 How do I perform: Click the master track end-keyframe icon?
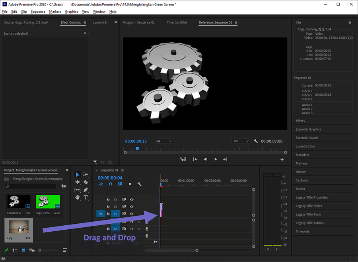click(x=156, y=242)
